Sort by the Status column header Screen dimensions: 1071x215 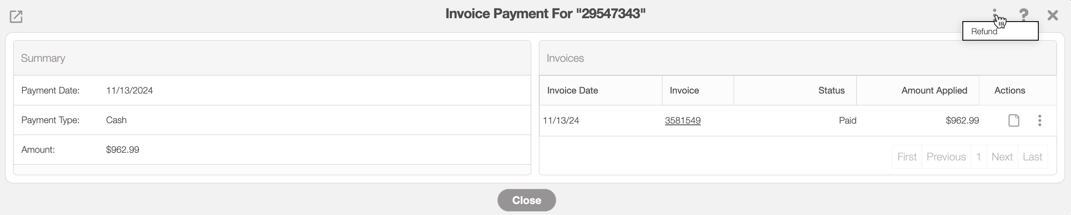coord(831,91)
